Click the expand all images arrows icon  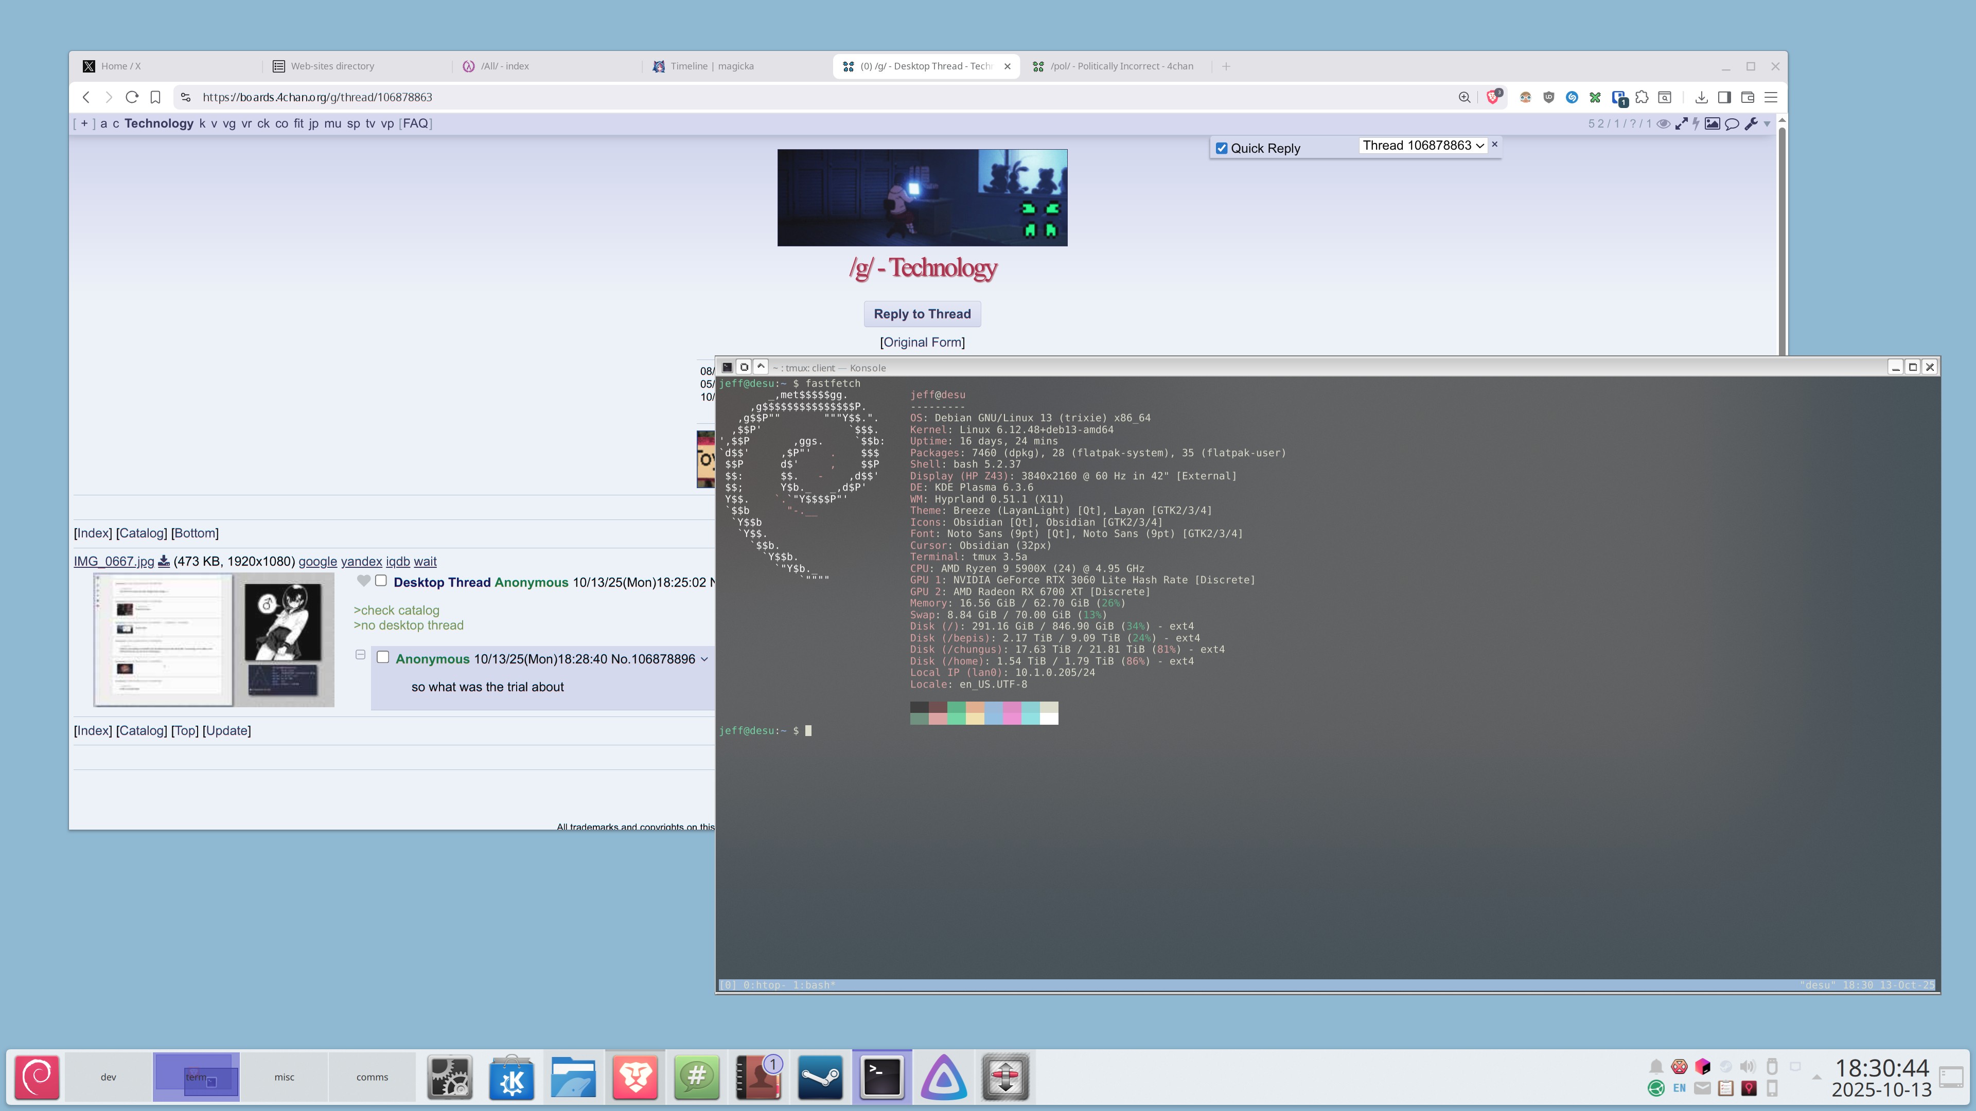pyautogui.click(x=1682, y=123)
